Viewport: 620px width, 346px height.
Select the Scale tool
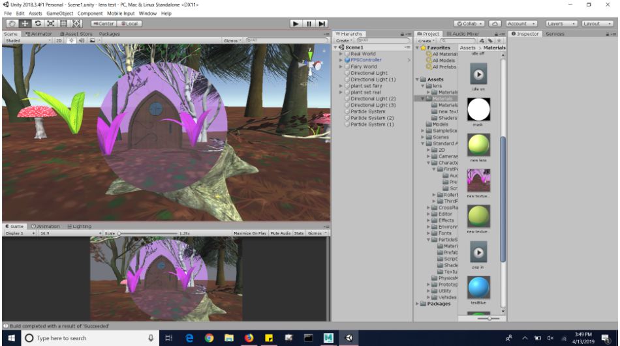[51, 23]
